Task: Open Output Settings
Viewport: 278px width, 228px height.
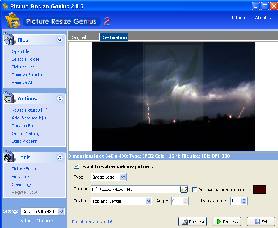Action: tap(26, 133)
